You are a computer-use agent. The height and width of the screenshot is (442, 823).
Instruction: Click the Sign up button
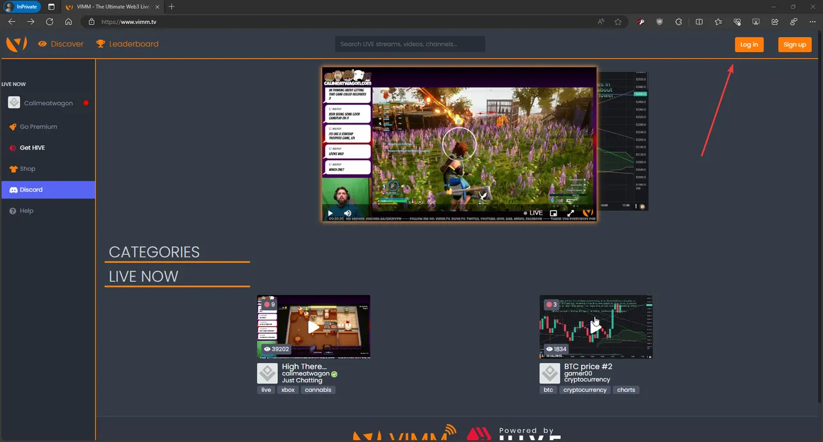pyautogui.click(x=795, y=44)
